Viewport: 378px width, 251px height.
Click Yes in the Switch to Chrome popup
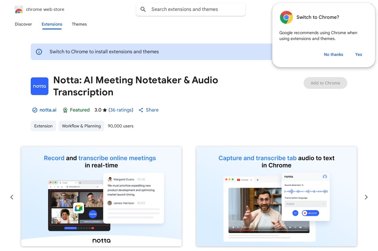coord(359,54)
